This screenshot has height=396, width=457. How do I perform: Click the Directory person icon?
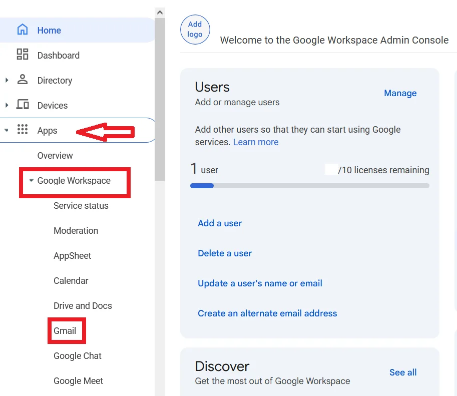pos(23,80)
